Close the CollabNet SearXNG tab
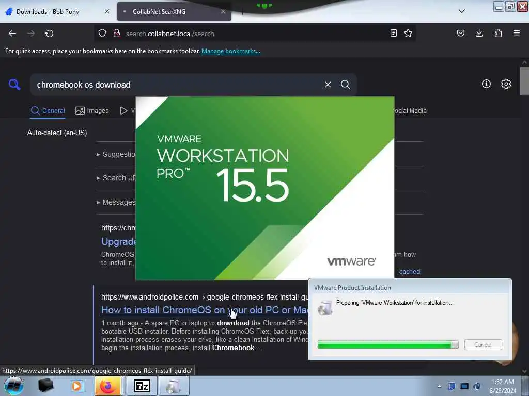The width and height of the screenshot is (529, 396). tap(223, 11)
